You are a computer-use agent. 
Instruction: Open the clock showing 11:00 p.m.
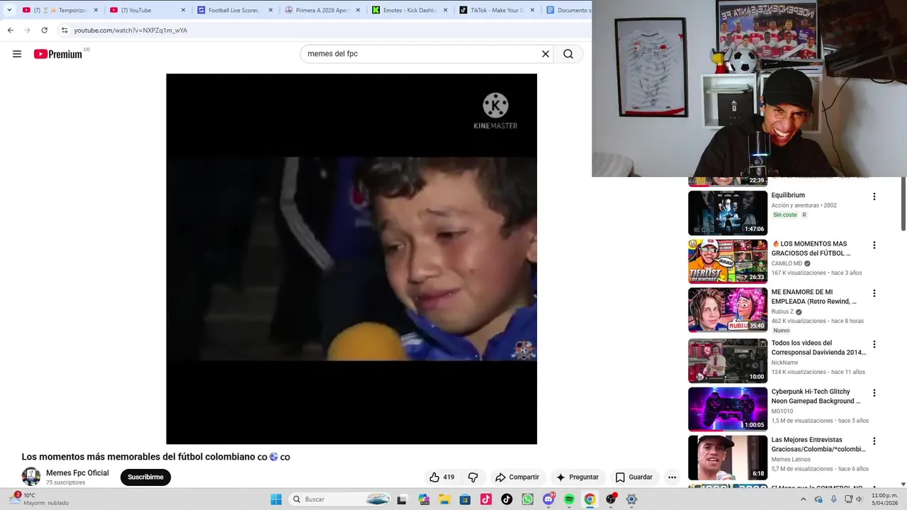885,499
